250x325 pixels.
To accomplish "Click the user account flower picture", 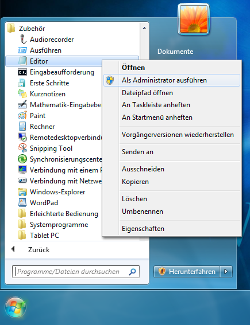I will coord(194,19).
